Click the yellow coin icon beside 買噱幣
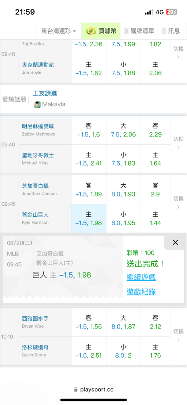 click(x=91, y=31)
